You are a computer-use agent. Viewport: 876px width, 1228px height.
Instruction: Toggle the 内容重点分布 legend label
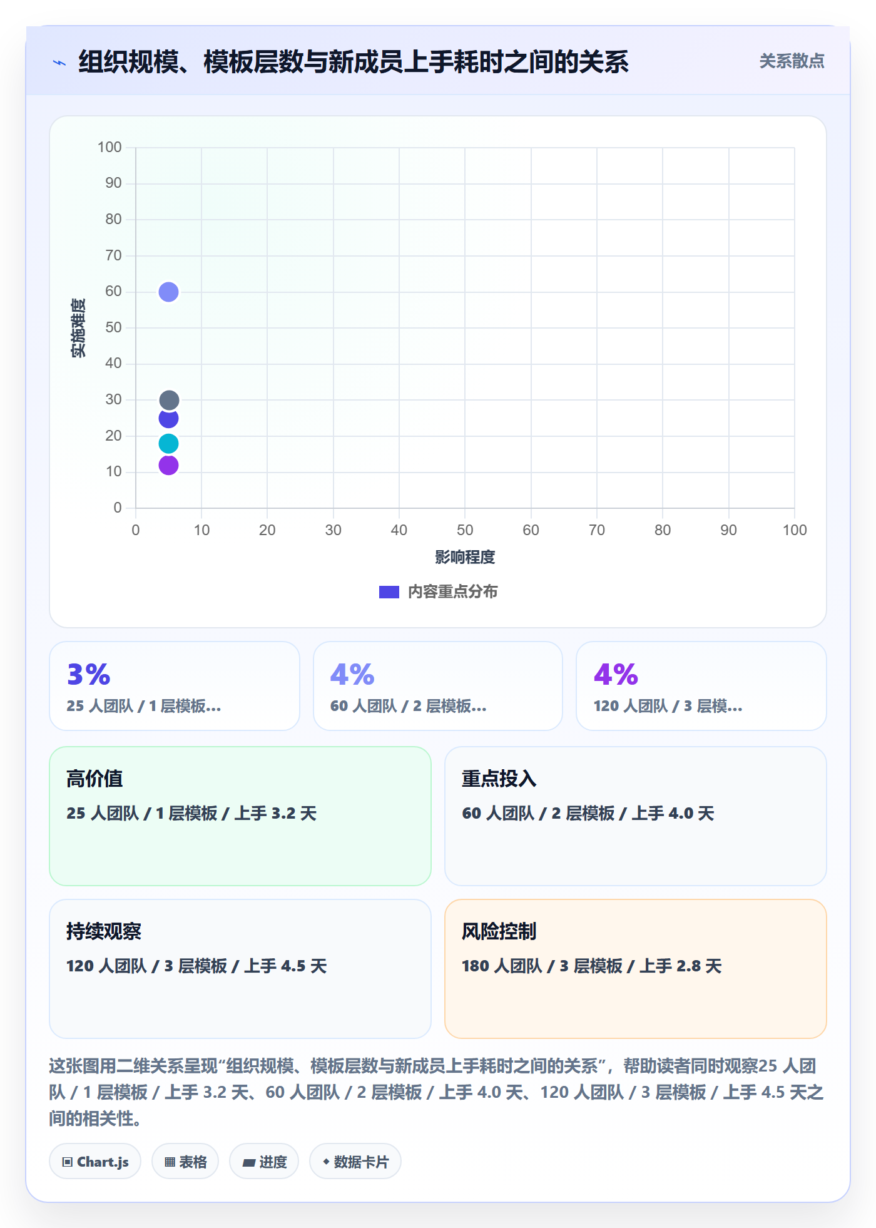coord(452,592)
